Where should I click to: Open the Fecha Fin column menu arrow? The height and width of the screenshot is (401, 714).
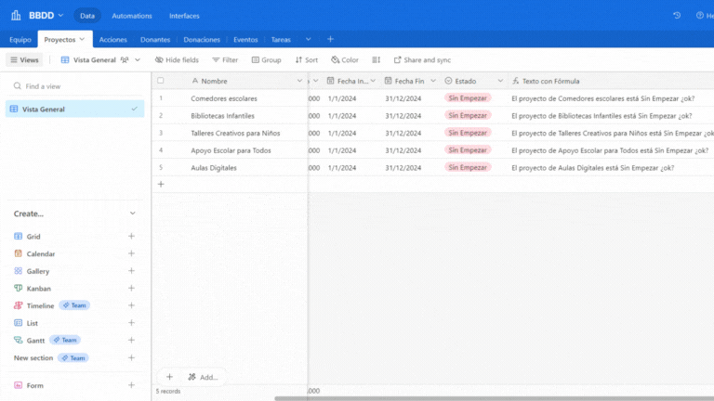[433, 81]
